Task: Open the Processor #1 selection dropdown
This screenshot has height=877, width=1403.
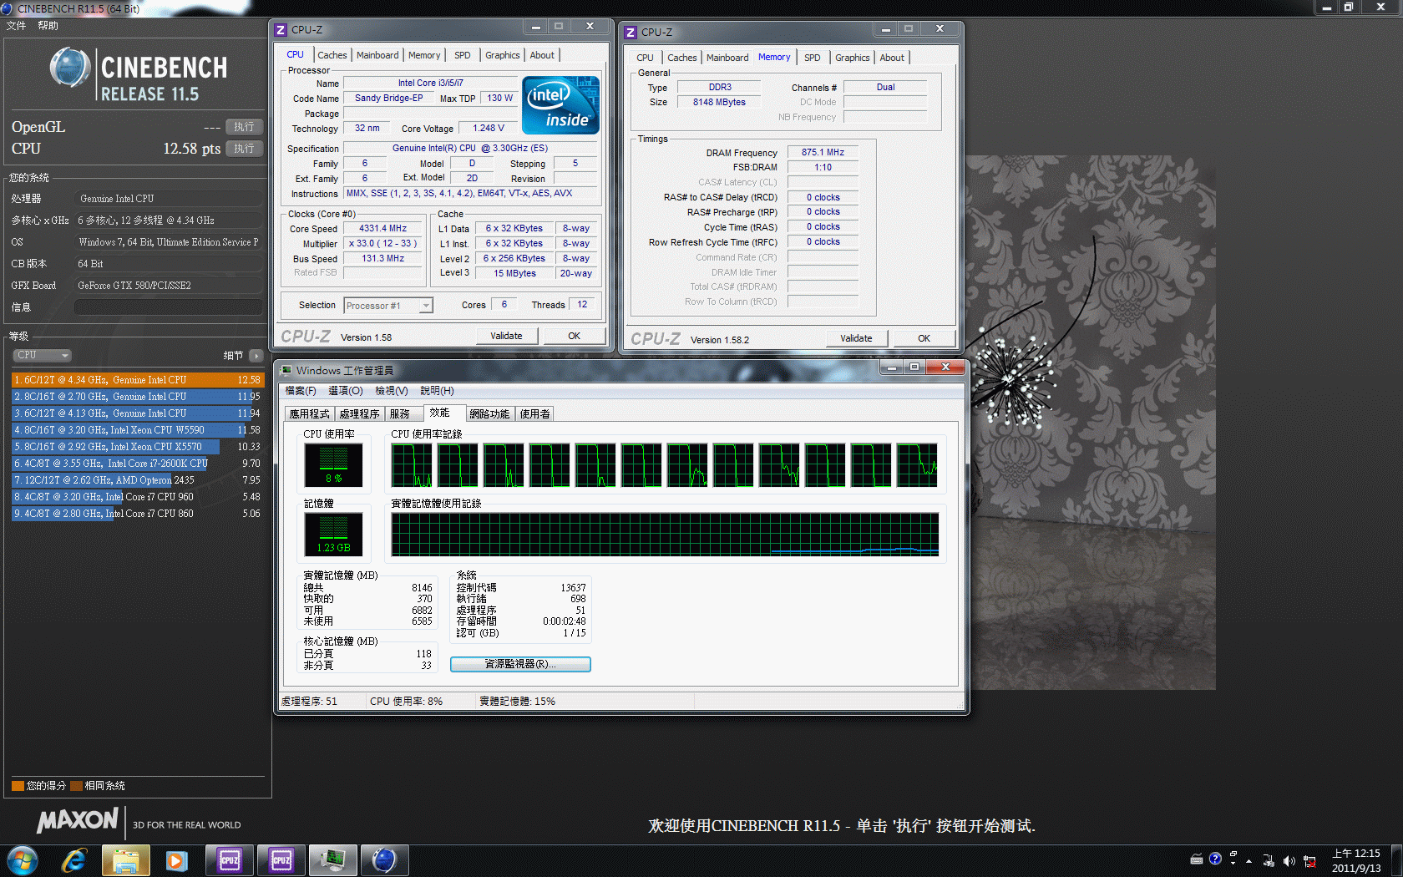Action: pyautogui.click(x=388, y=306)
